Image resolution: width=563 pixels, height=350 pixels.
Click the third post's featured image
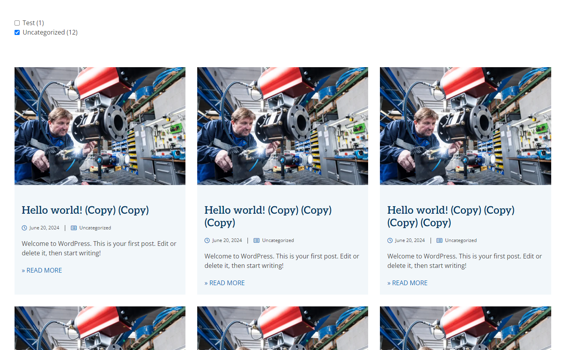pyautogui.click(x=466, y=126)
